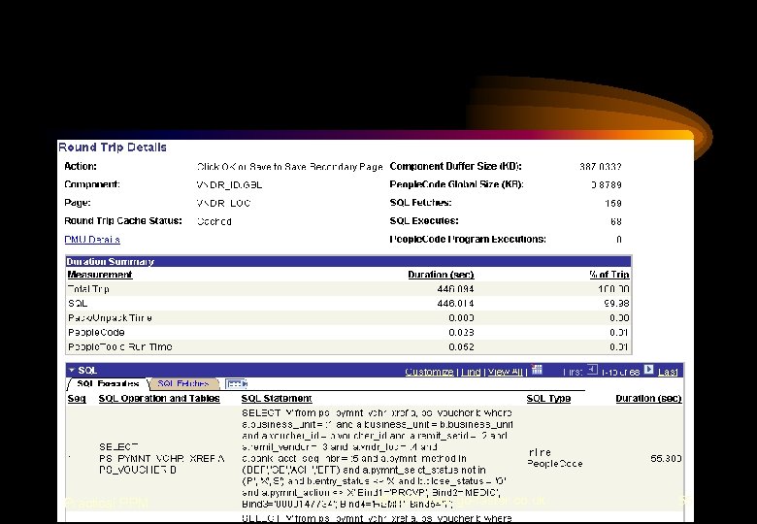The image size is (757, 524).
Task: Click the Cached round trip status value
Action: coord(214,221)
